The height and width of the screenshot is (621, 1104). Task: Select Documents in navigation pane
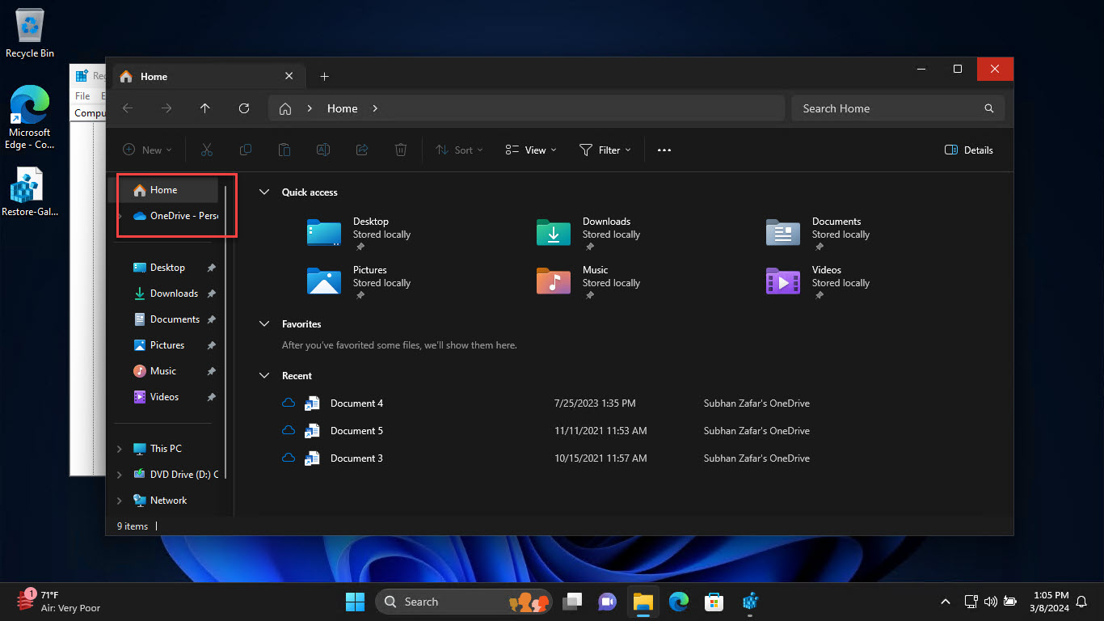[166, 319]
